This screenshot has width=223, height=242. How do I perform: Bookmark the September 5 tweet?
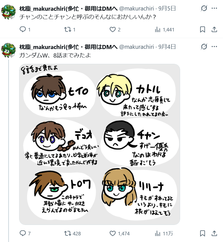[x=203, y=29]
